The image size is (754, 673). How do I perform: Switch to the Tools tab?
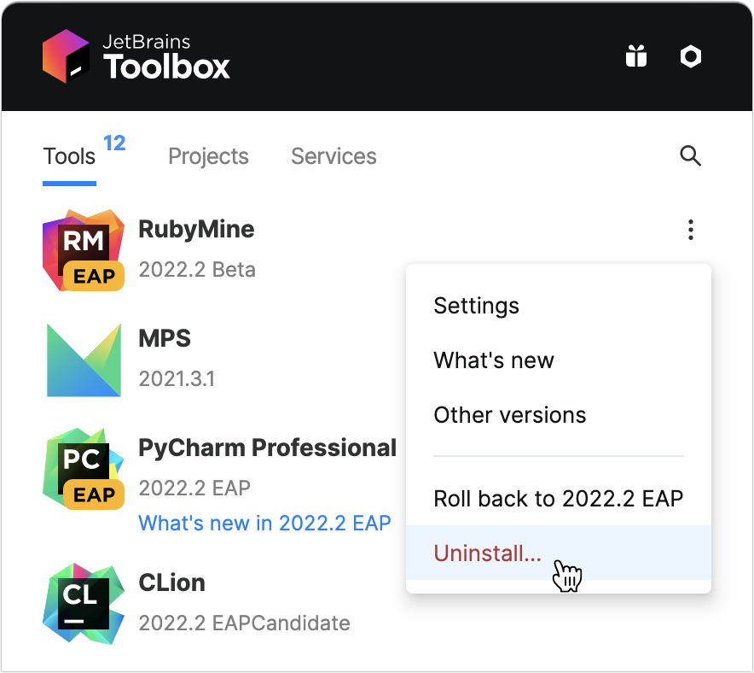(68, 156)
